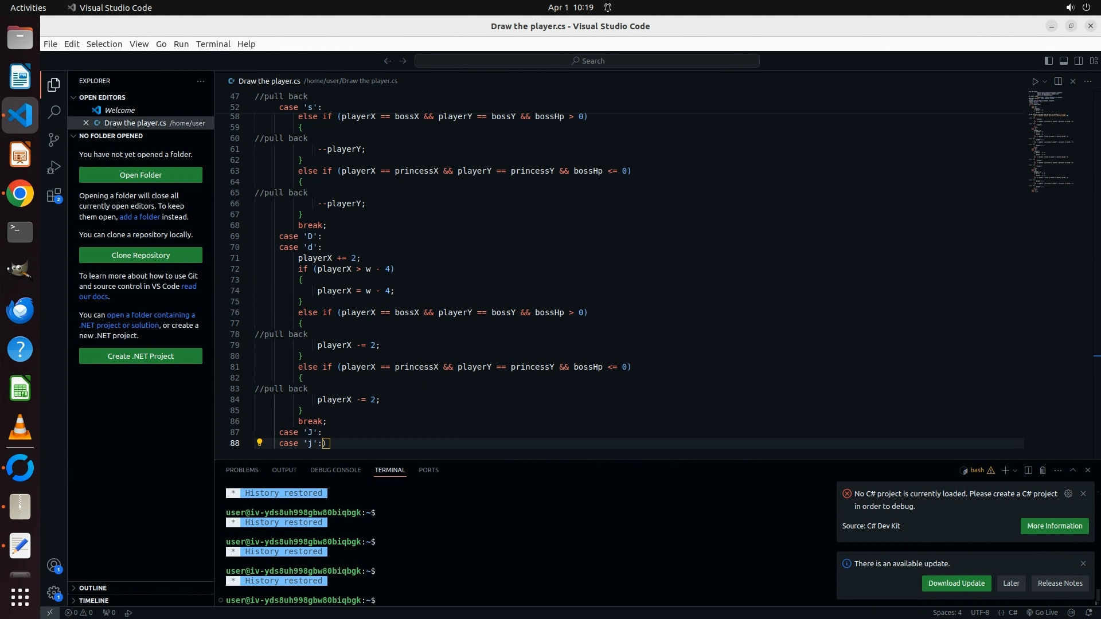Click the top Search command input
Image resolution: width=1101 pixels, height=619 pixels.
(587, 61)
